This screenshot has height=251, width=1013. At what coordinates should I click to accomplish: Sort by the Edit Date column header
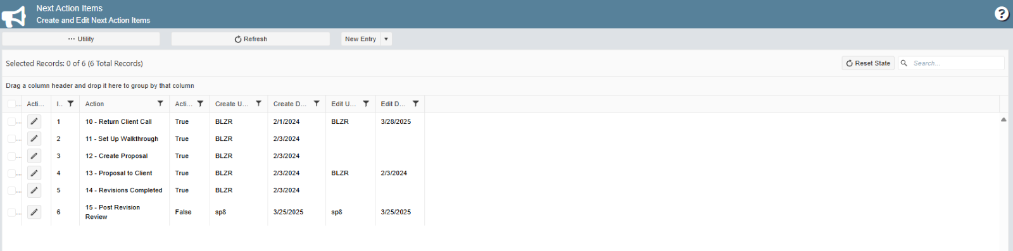(393, 104)
